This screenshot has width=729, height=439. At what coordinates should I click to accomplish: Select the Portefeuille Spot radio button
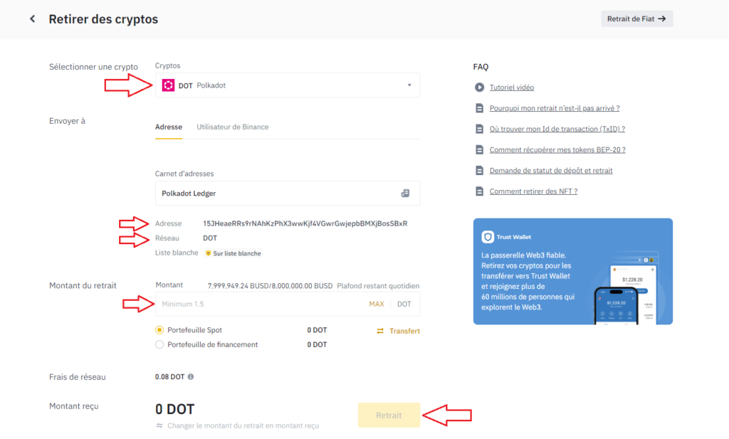[x=160, y=329]
